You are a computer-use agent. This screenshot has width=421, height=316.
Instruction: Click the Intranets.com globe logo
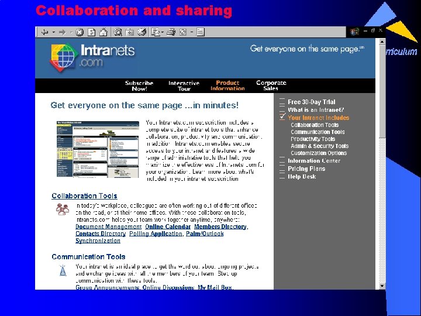point(63,57)
